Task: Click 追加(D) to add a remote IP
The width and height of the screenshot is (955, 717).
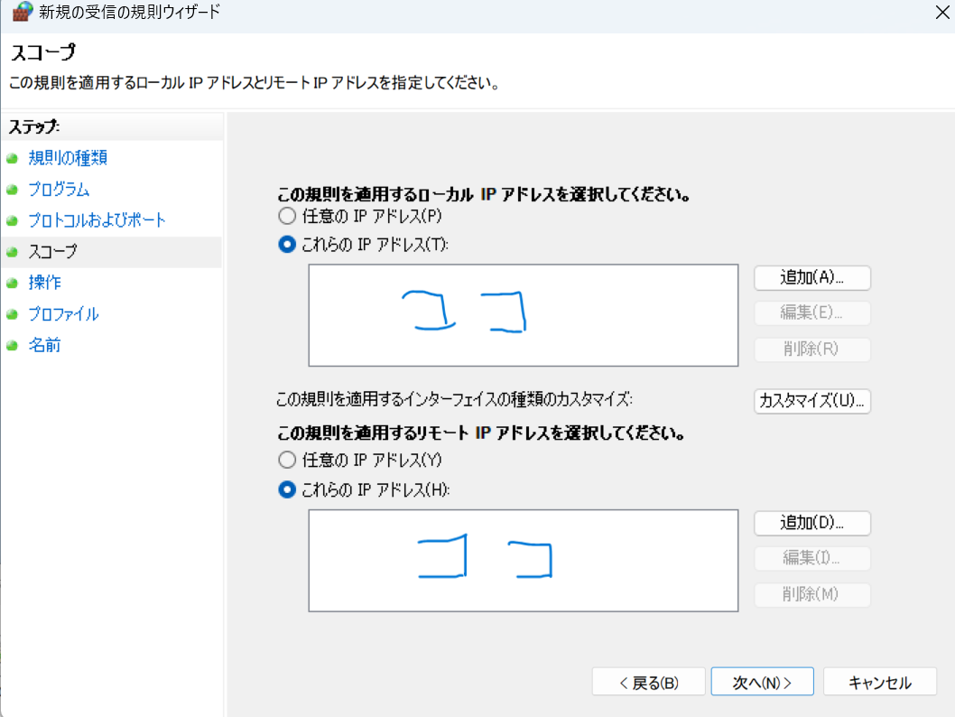Action: 811,523
